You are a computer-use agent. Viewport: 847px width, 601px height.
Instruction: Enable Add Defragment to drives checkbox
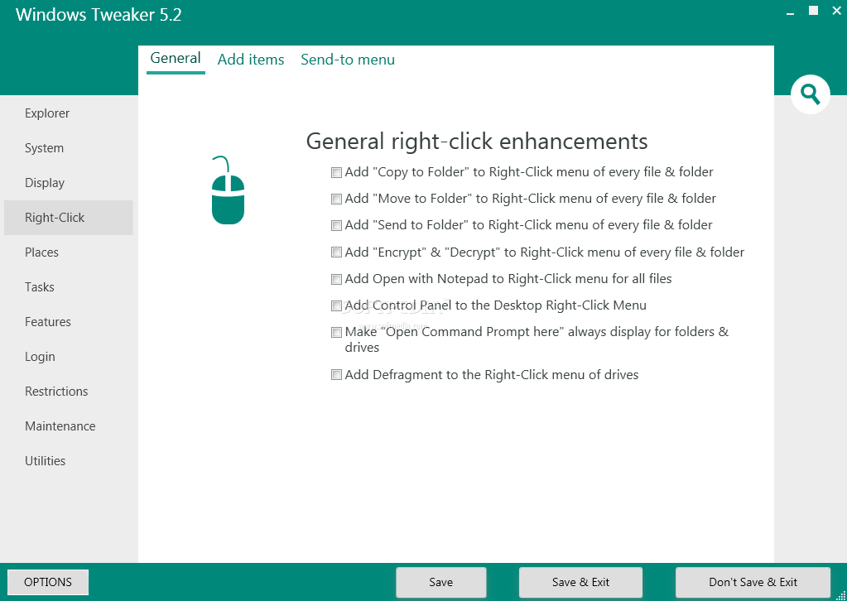click(x=336, y=375)
